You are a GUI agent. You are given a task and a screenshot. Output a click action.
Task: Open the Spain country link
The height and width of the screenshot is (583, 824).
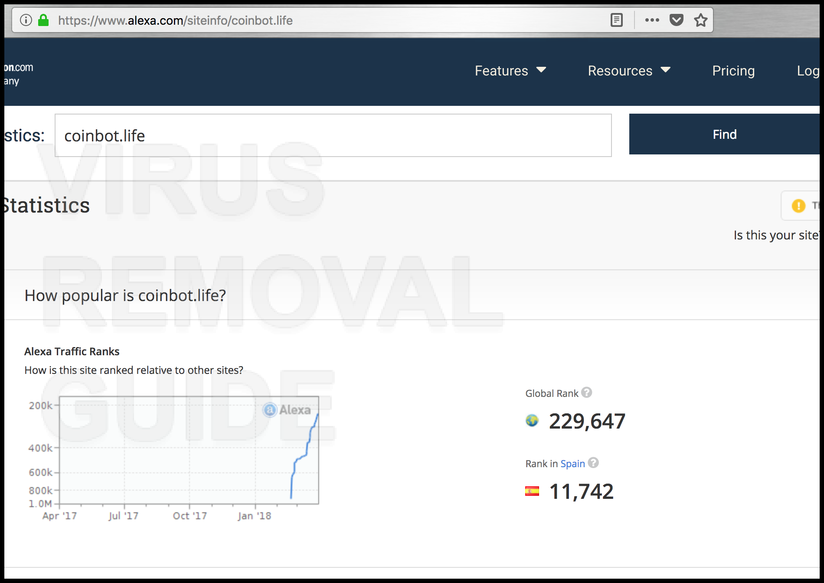pyautogui.click(x=573, y=464)
